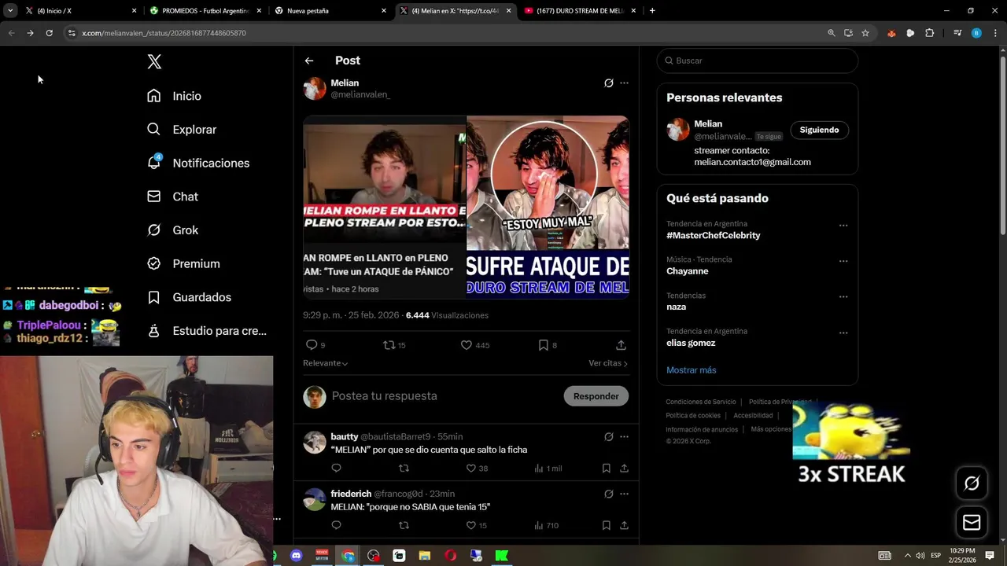Switch to the PROMIEDOS Futbol Argentino tab
The image size is (1007, 566).
(206, 11)
